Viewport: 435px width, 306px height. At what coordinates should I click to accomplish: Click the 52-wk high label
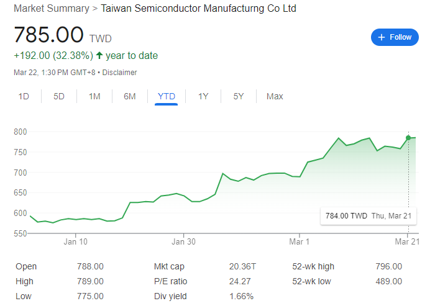[313, 267]
